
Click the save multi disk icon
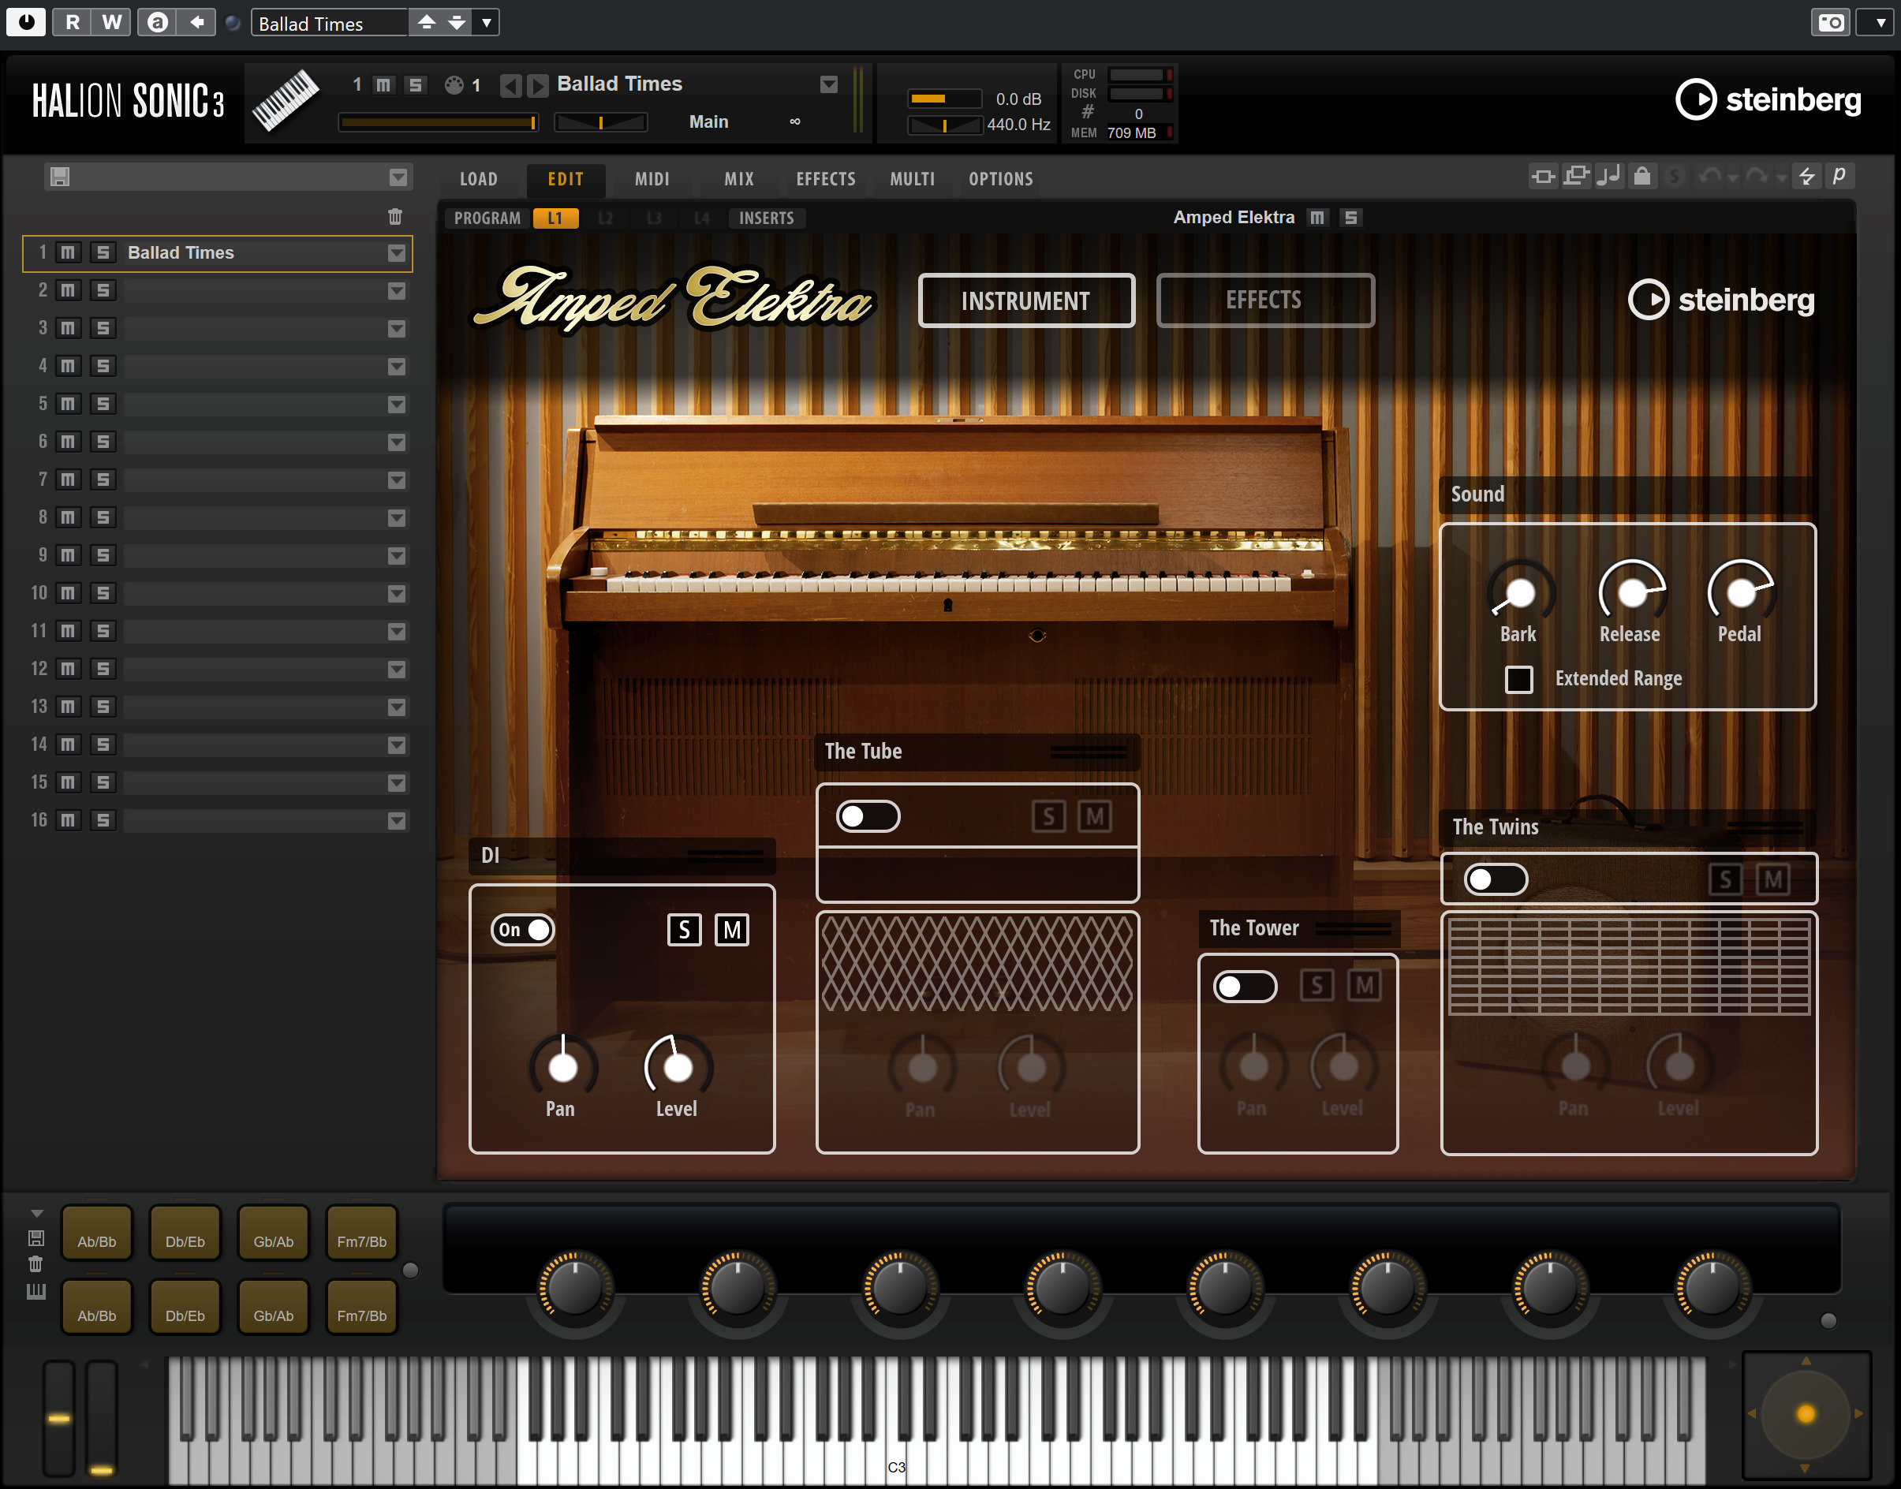[x=59, y=177]
